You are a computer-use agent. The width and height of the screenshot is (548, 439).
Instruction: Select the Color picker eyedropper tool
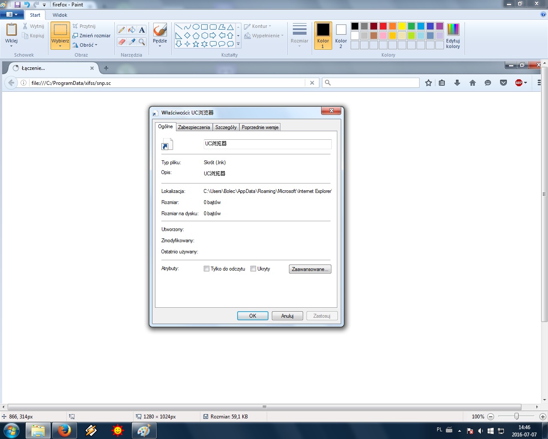[132, 42]
